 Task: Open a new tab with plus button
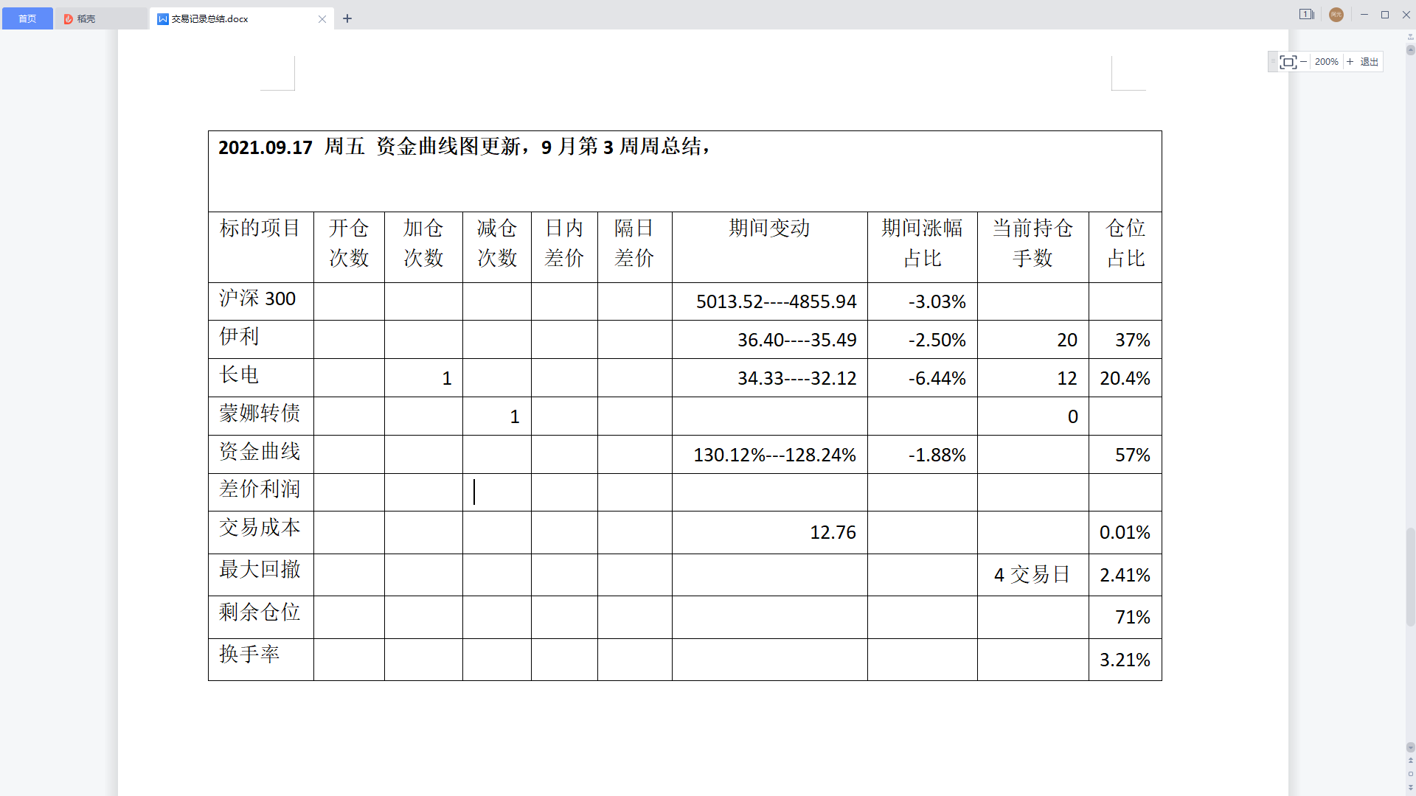(347, 18)
